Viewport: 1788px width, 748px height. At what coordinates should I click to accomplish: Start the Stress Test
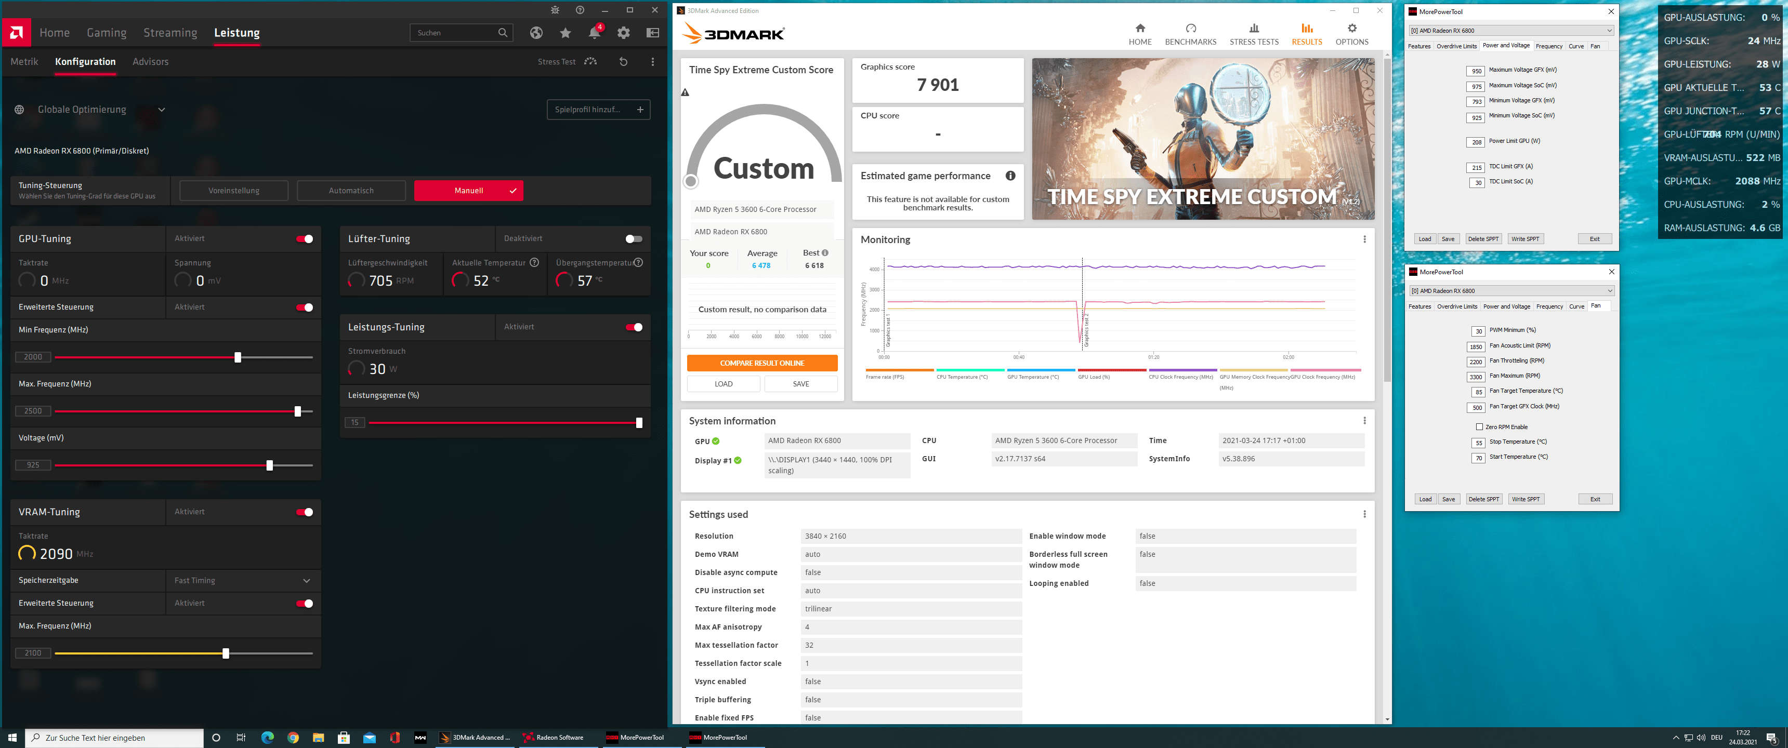click(x=567, y=62)
